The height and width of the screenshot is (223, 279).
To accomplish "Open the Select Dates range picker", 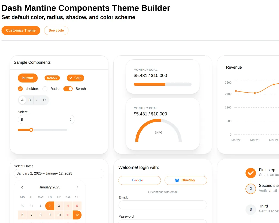I will [x=59, y=173].
